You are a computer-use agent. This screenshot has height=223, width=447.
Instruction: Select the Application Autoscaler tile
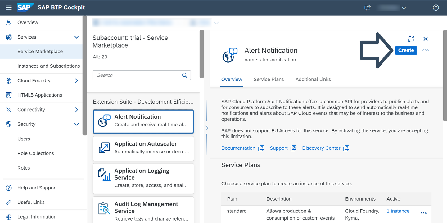pyautogui.click(x=143, y=148)
